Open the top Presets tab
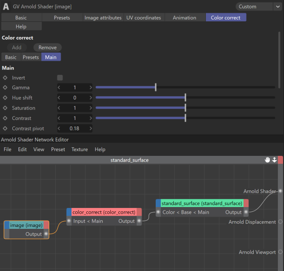 tap(62, 18)
